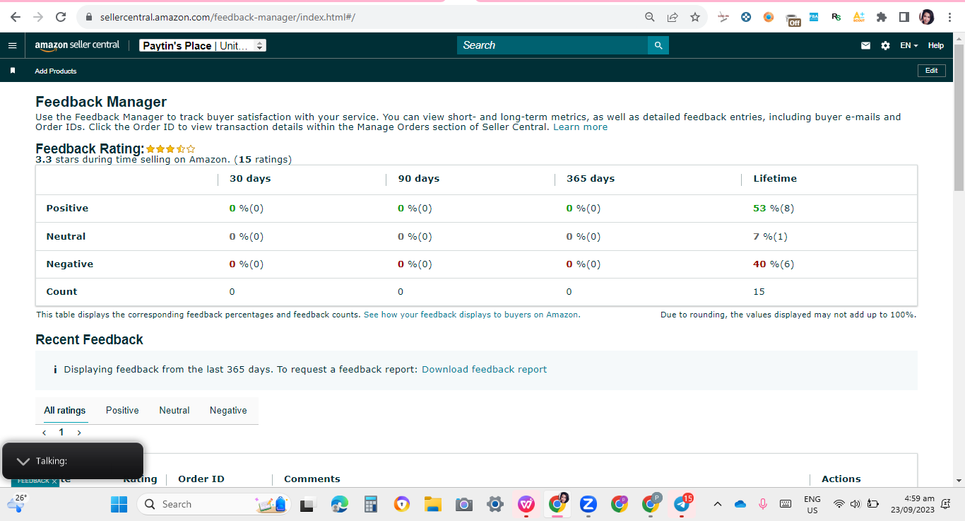Viewport: 965px width, 521px height.
Task: Open the EN language dropdown
Action: [908, 45]
